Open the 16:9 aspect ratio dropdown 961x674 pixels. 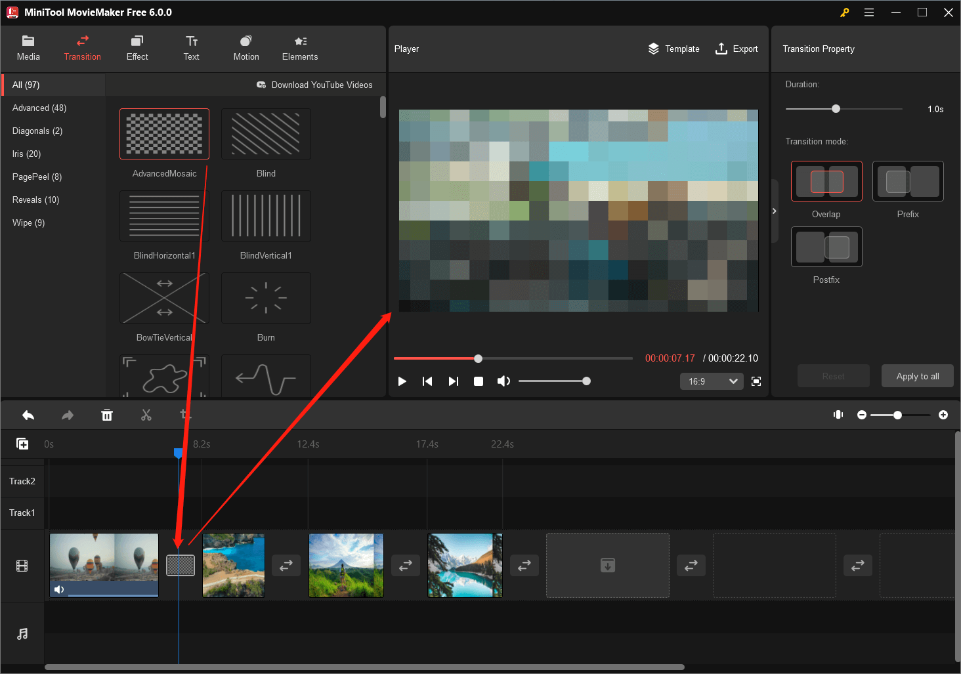click(711, 381)
